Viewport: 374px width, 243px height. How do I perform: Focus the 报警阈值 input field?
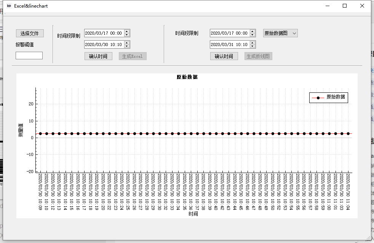click(29, 56)
